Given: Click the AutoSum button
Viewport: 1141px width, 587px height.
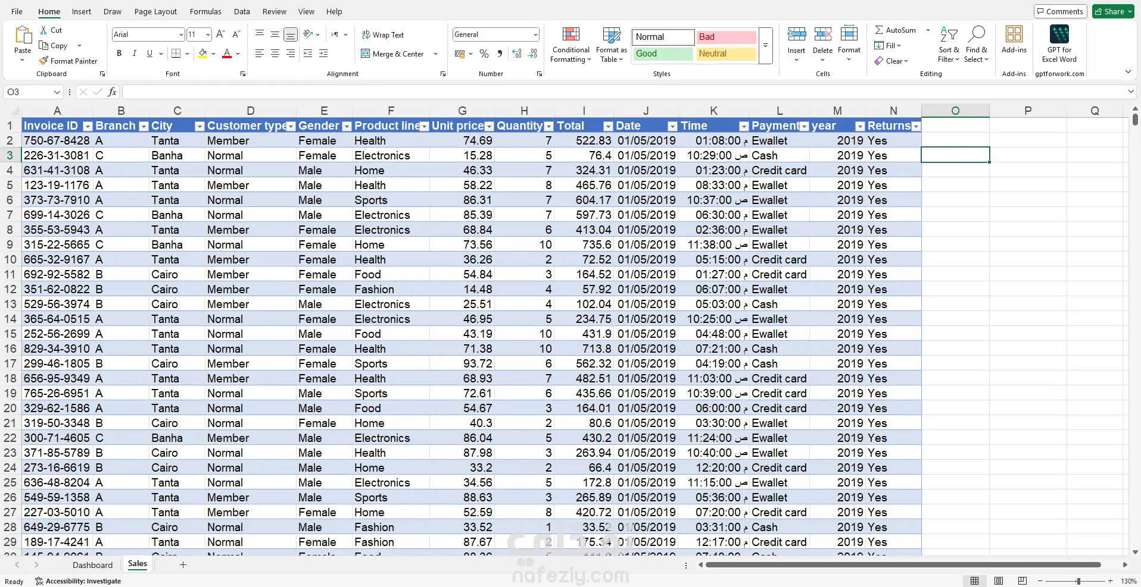Looking at the screenshot, I should coord(896,30).
